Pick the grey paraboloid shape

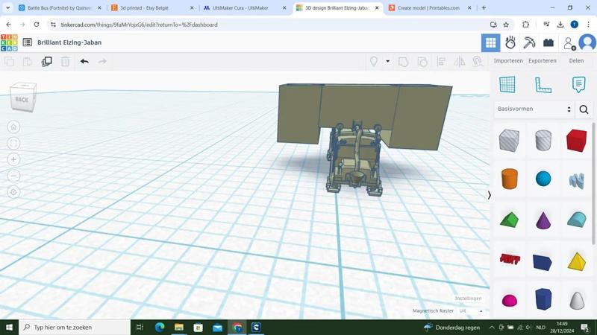pyautogui.click(x=577, y=301)
